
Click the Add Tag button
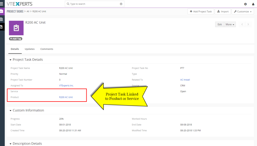pos(15,39)
